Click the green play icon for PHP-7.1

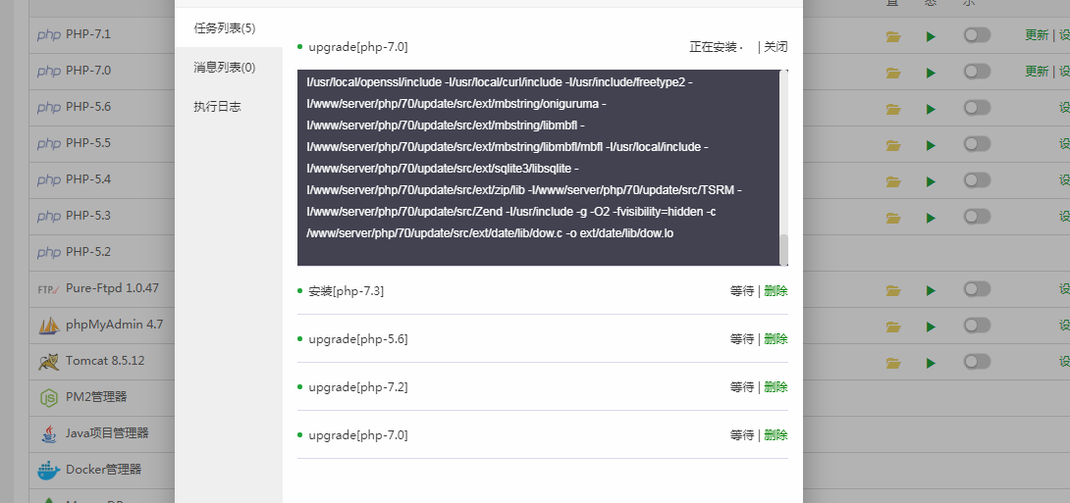click(931, 36)
